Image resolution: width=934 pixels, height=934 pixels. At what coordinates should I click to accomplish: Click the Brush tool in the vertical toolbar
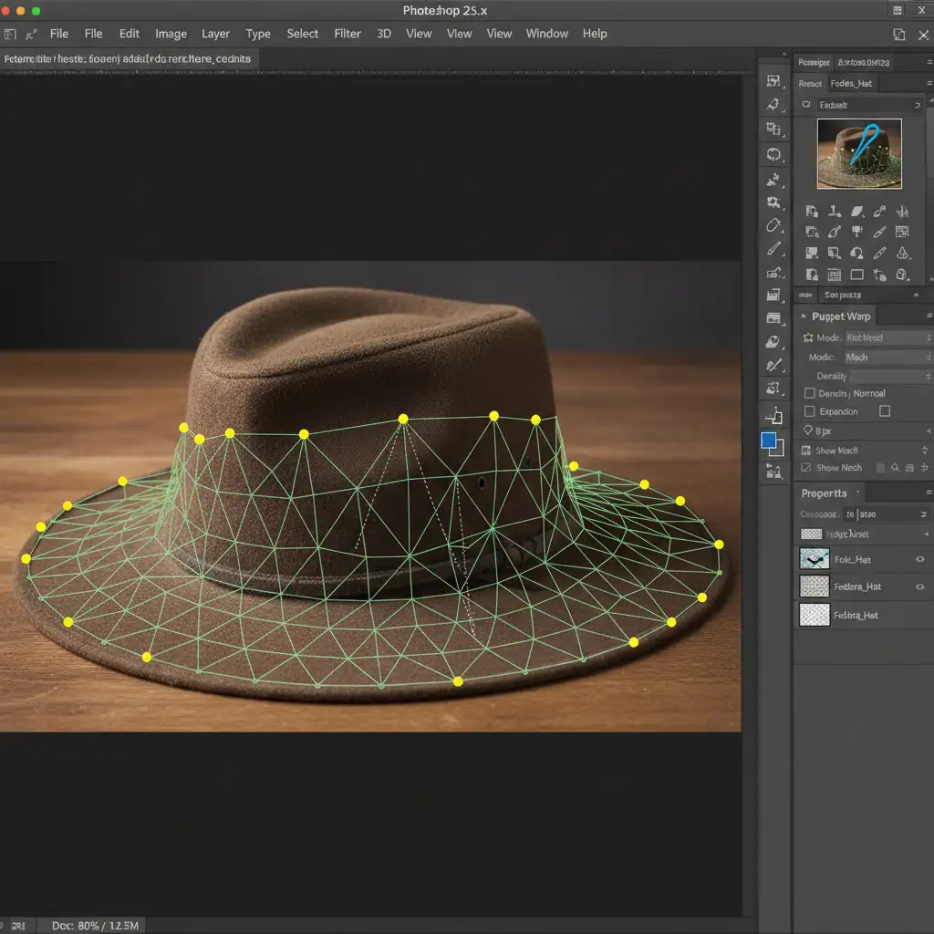pos(774,248)
